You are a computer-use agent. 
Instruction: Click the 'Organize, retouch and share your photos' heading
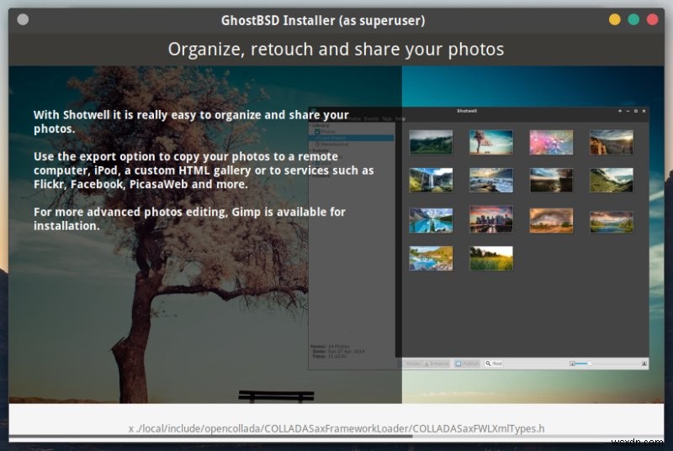[x=336, y=50]
